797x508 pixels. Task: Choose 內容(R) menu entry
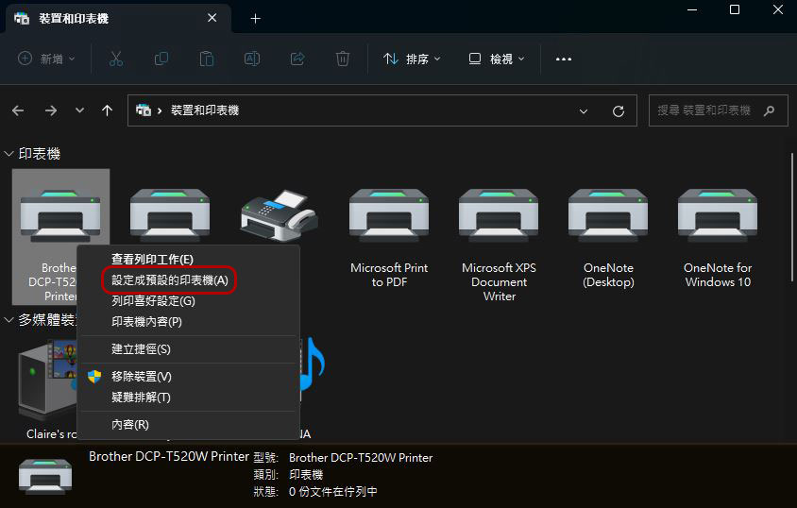pyautogui.click(x=188, y=425)
